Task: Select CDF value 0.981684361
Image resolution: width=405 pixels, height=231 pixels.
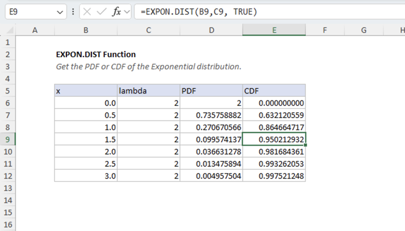Action: click(274, 151)
